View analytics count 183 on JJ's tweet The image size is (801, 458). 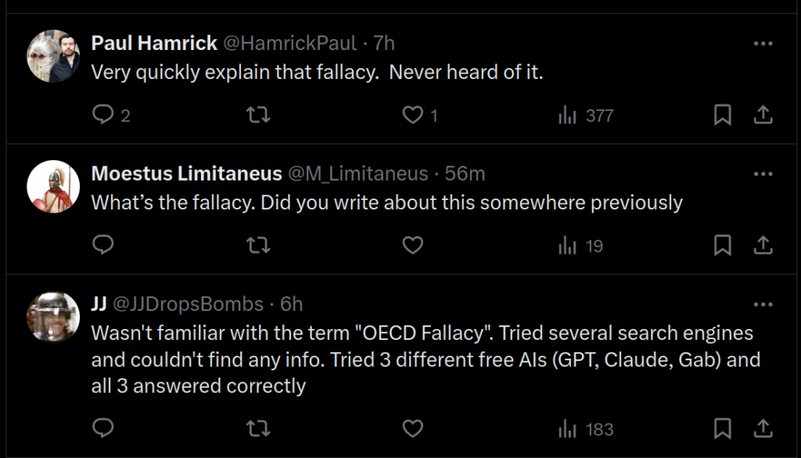point(585,428)
